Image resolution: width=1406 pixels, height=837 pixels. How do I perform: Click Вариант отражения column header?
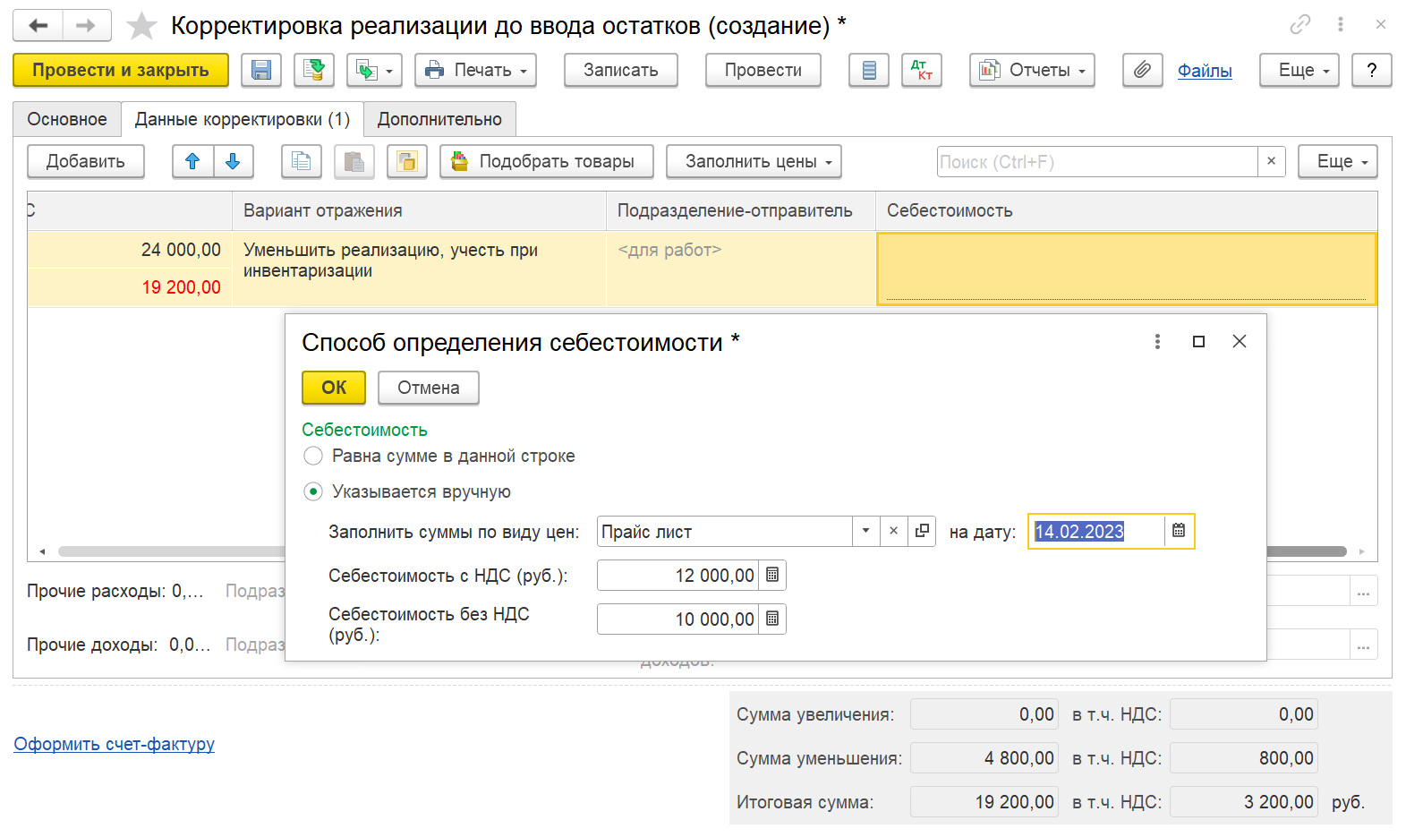pyautogui.click(x=419, y=210)
